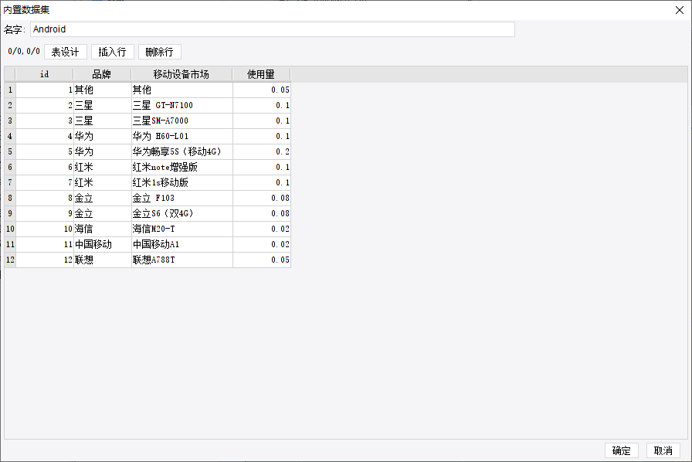Select the id cell with value 5
Image resolution: width=692 pixels, height=462 pixels.
click(45, 152)
